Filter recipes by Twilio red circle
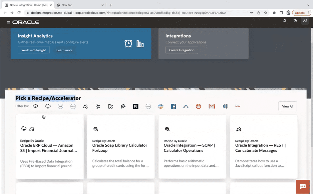This screenshot has height=195, width=313. click(199, 106)
